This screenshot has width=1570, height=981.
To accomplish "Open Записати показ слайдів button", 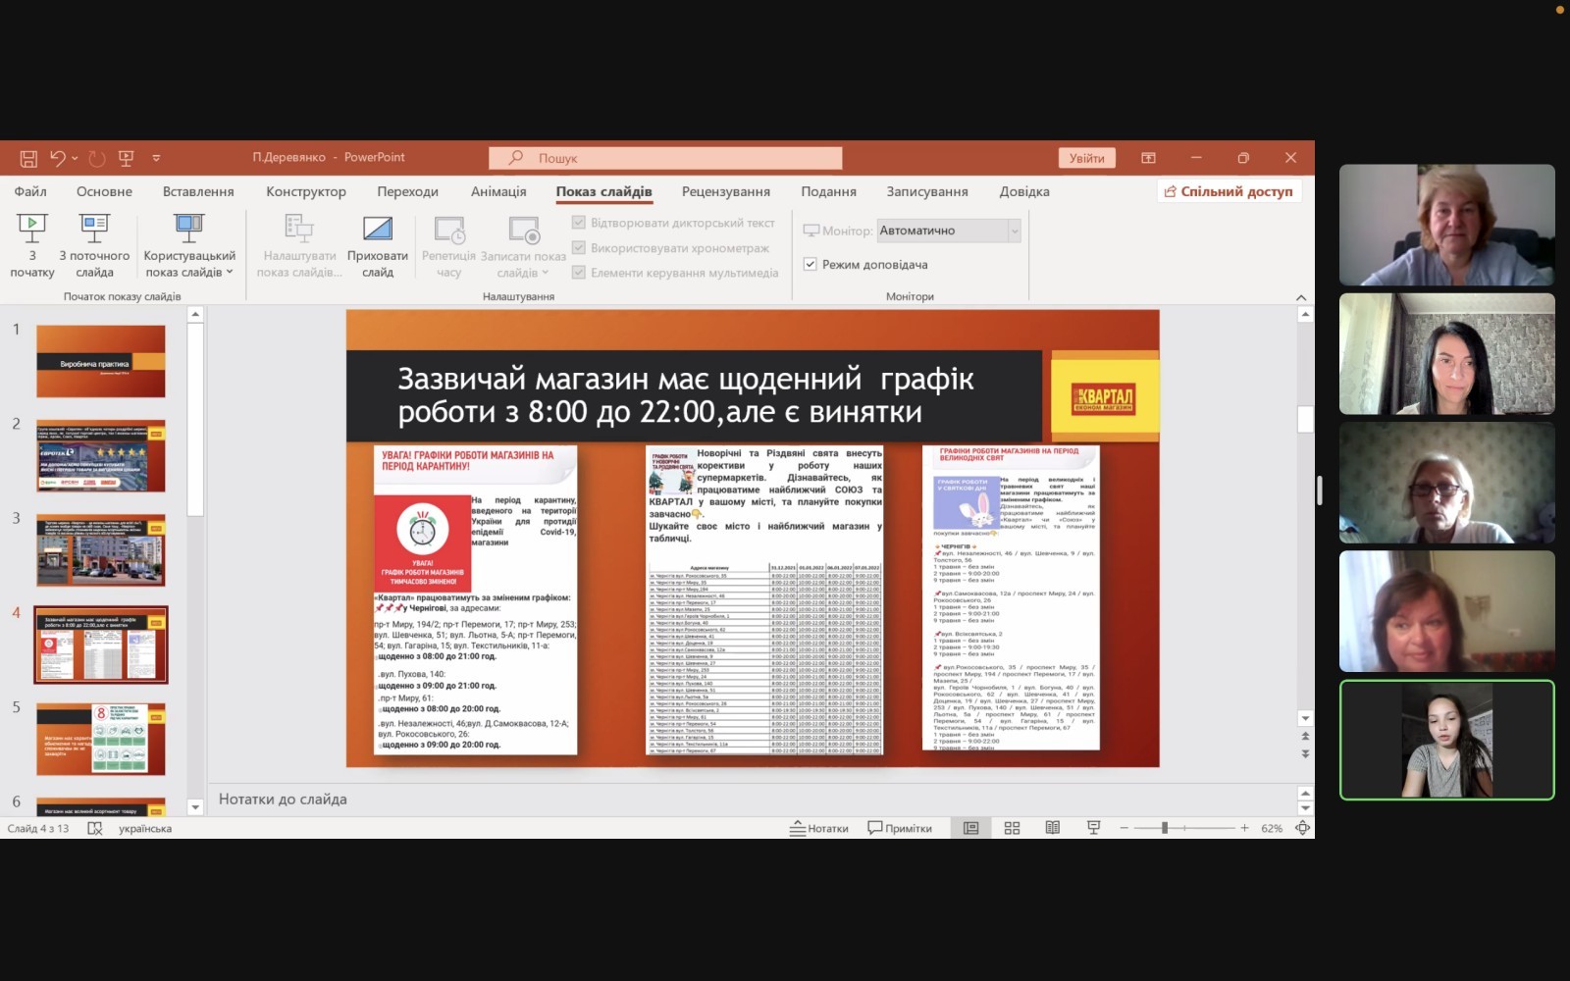I will tap(523, 246).
